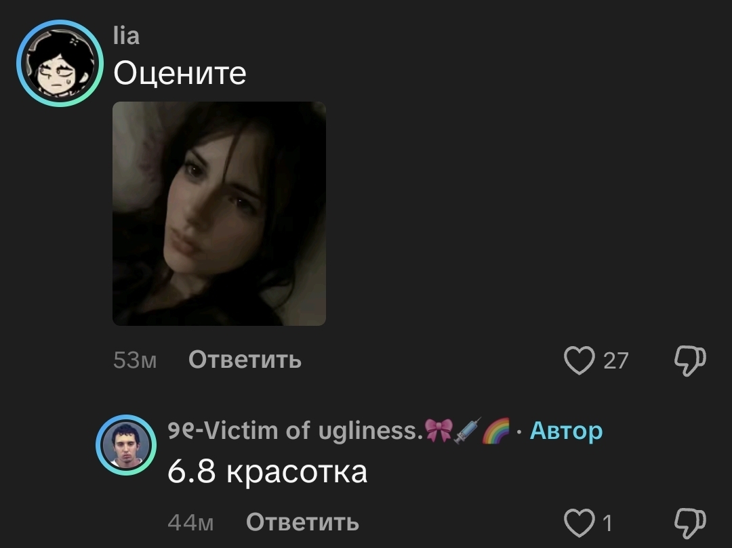Reply to lia's comment via Ответить
The image size is (732, 548).
pos(245,360)
